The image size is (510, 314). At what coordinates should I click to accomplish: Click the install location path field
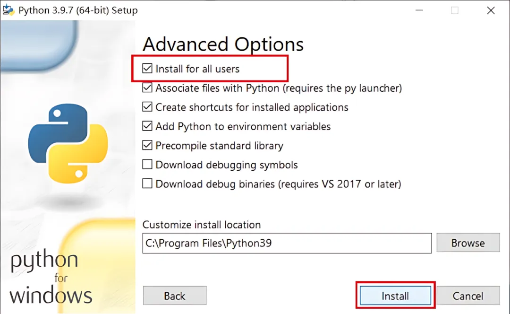point(287,243)
